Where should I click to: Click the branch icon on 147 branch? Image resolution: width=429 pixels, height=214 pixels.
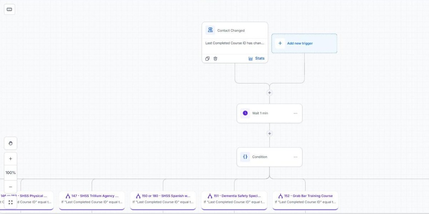tap(68, 196)
